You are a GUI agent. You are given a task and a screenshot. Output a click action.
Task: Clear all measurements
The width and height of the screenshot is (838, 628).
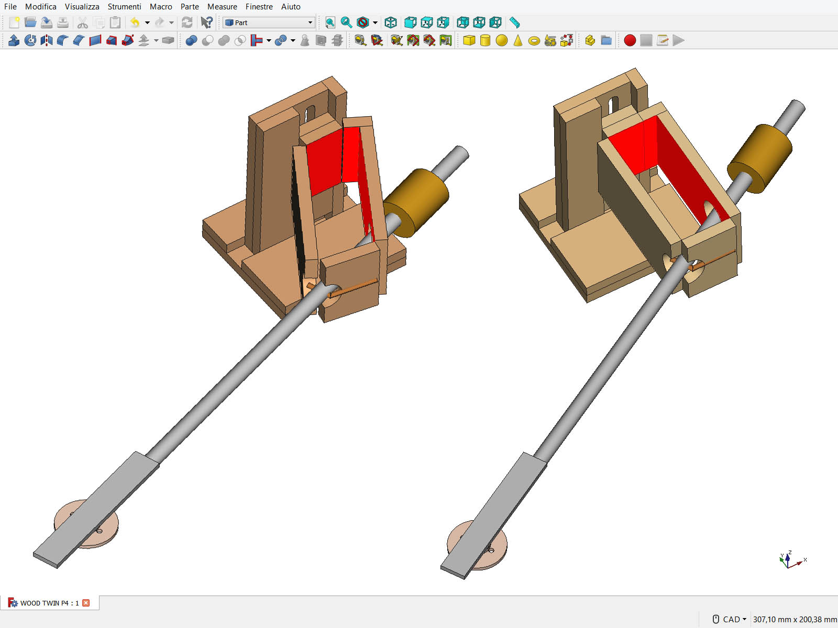396,40
